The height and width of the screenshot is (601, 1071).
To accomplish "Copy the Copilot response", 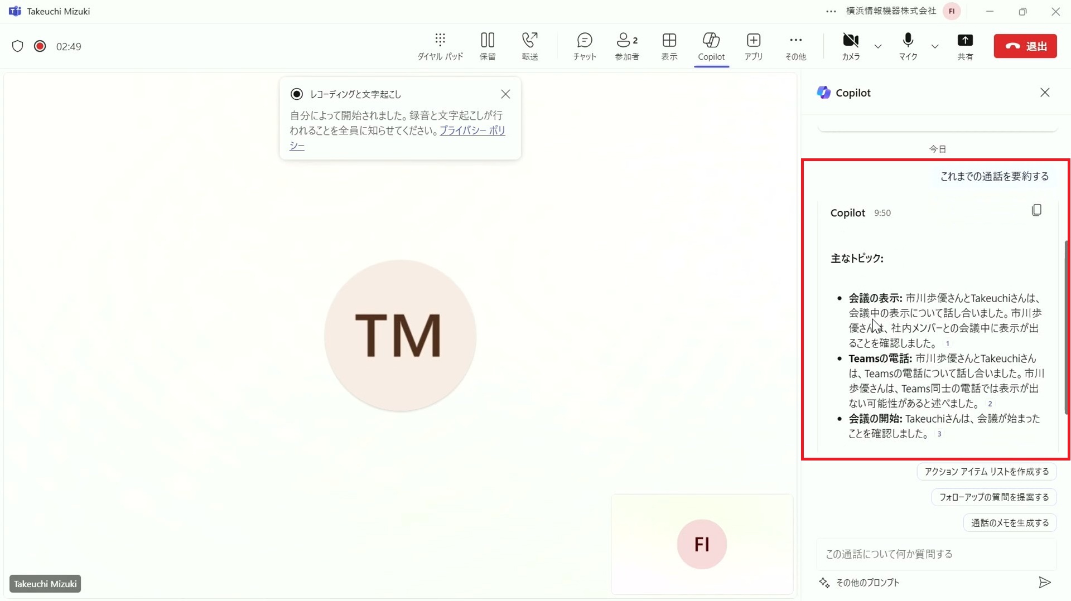I will pyautogui.click(x=1036, y=210).
